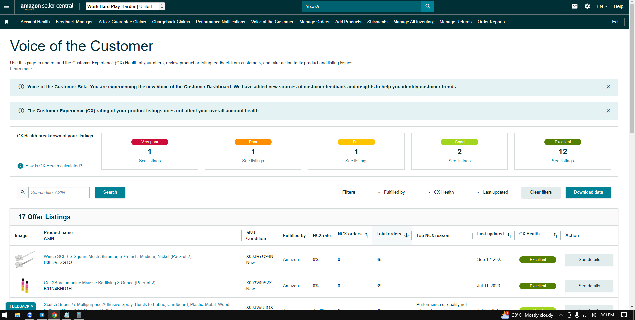The image size is (635, 320).
Task: Show hidden system tray icons
Action: point(561,315)
